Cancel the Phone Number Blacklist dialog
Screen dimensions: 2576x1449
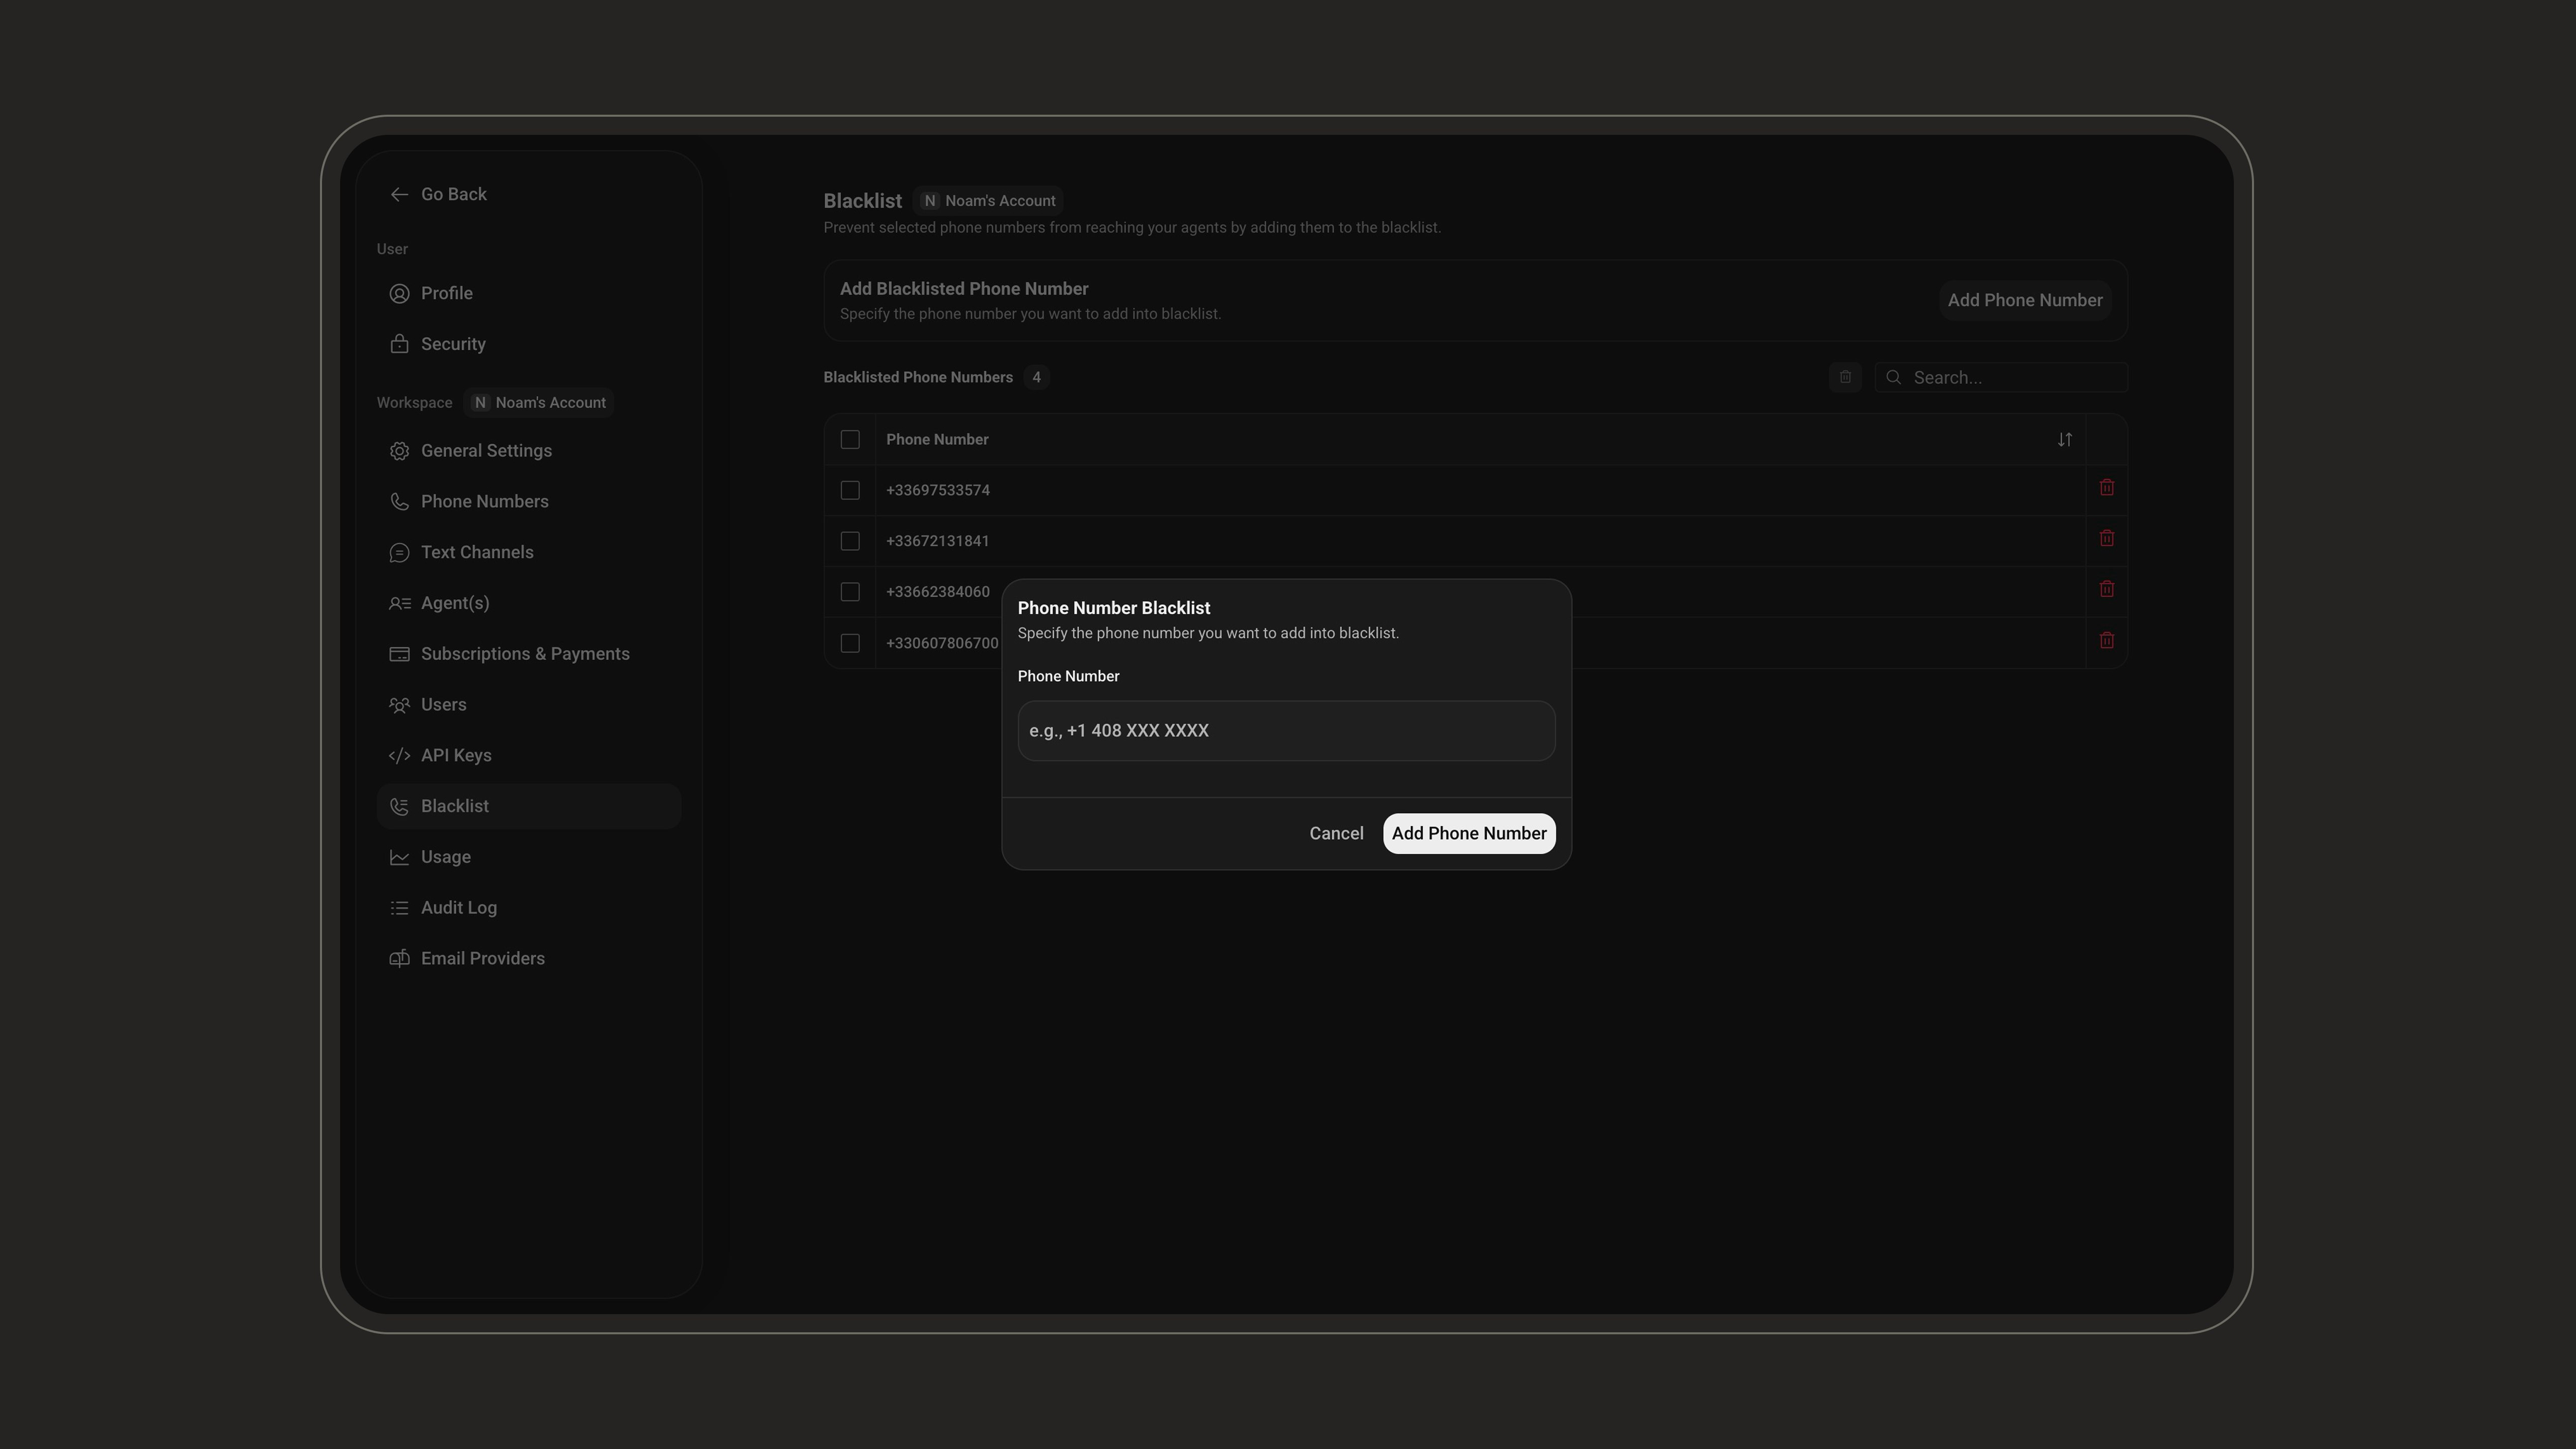(1336, 834)
